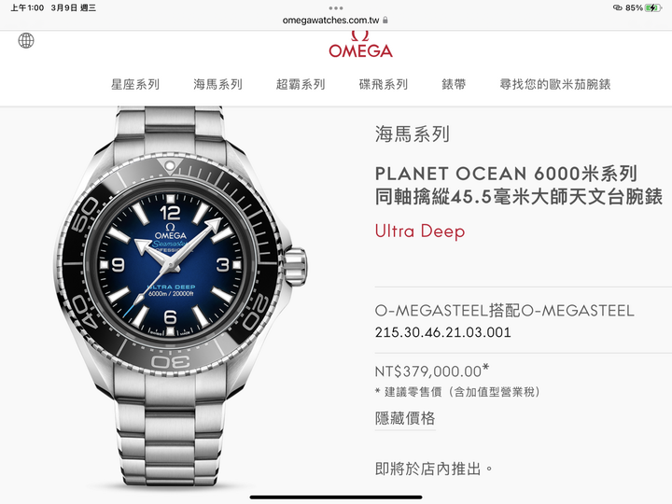Select 尋找您的歐米茄腕錶 in navigation
The height and width of the screenshot is (504, 672).
coord(555,84)
